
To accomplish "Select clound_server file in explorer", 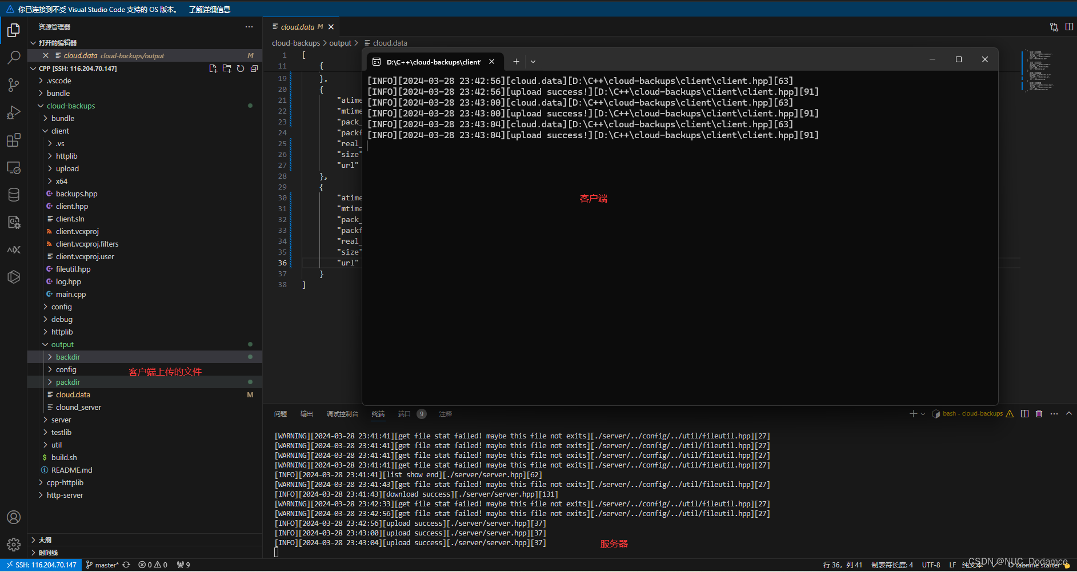I will (78, 407).
